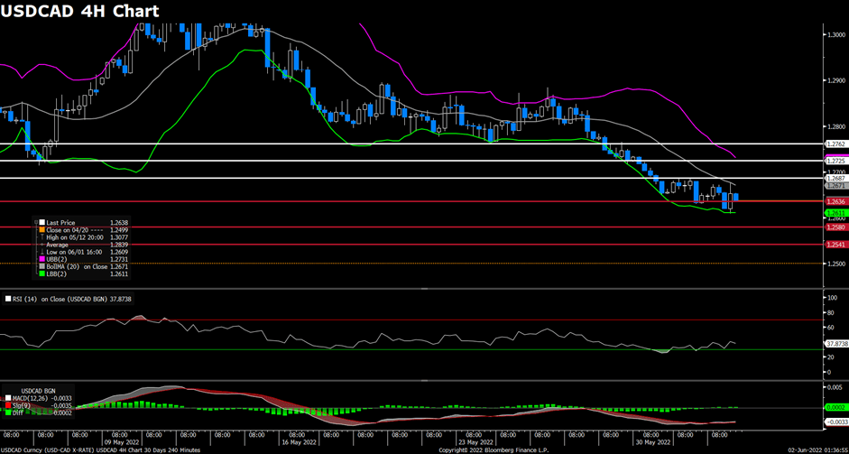Screen dimensions: 849x454
Task: Click the High value 1.3077 in legend
Action: [x=118, y=237]
